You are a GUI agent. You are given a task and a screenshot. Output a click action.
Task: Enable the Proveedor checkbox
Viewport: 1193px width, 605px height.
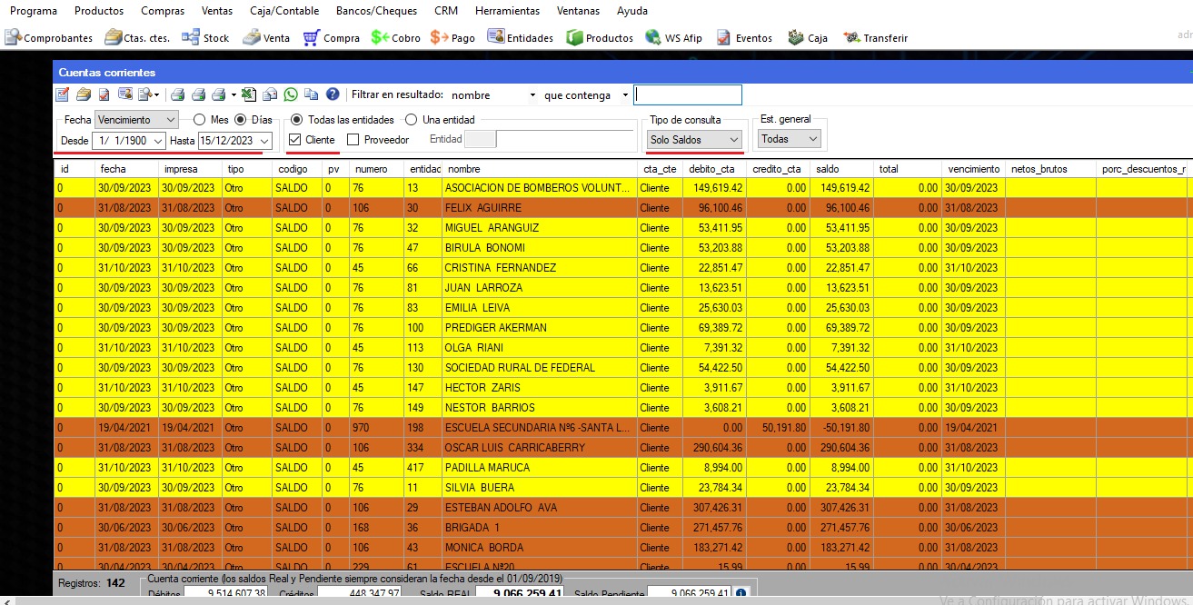pos(353,140)
